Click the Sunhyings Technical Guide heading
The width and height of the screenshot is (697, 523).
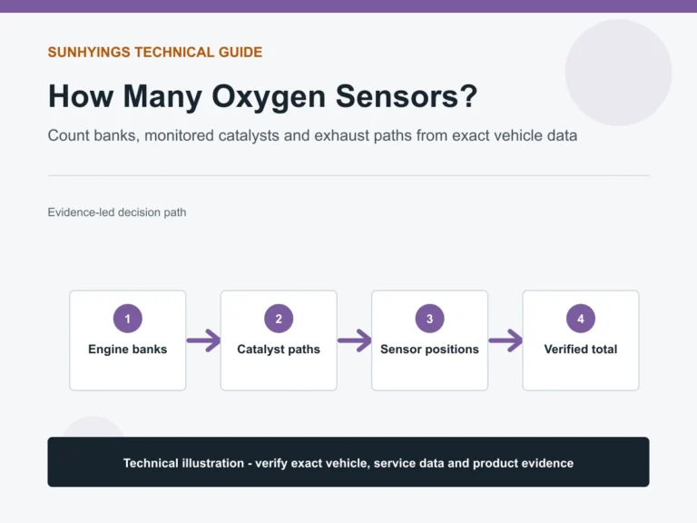155,52
